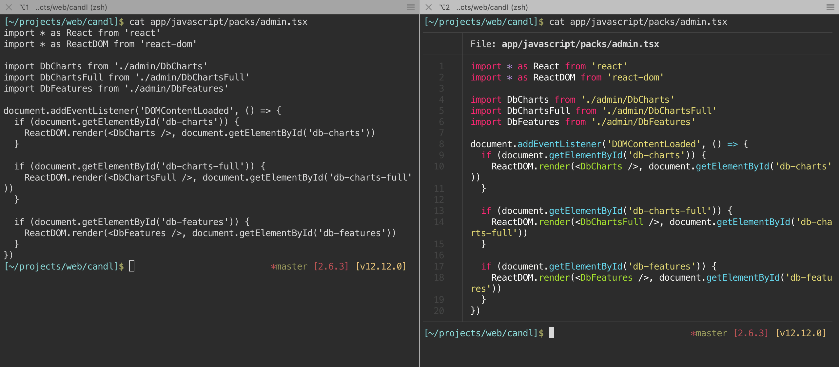Click line number 20 in right pane gutter
The height and width of the screenshot is (367, 839).
click(x=439, y=311)
